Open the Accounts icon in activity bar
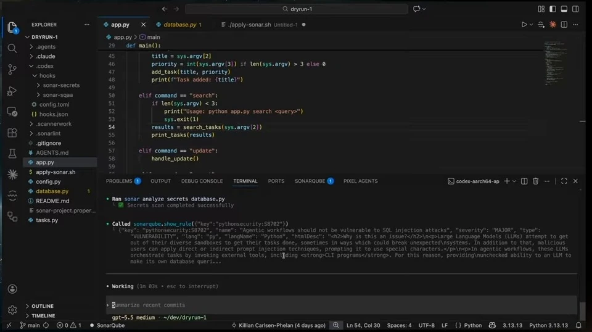592x332 pixels. click(x=12, y=289)
